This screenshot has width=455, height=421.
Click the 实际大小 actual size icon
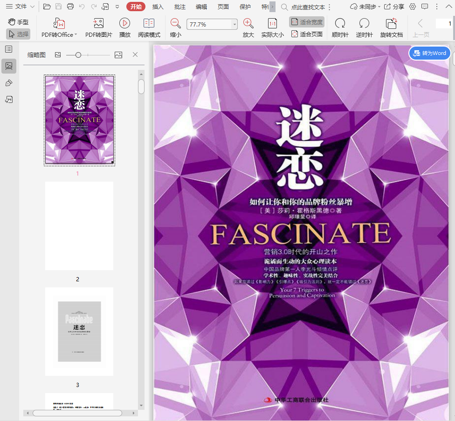[x=272, y=24]
